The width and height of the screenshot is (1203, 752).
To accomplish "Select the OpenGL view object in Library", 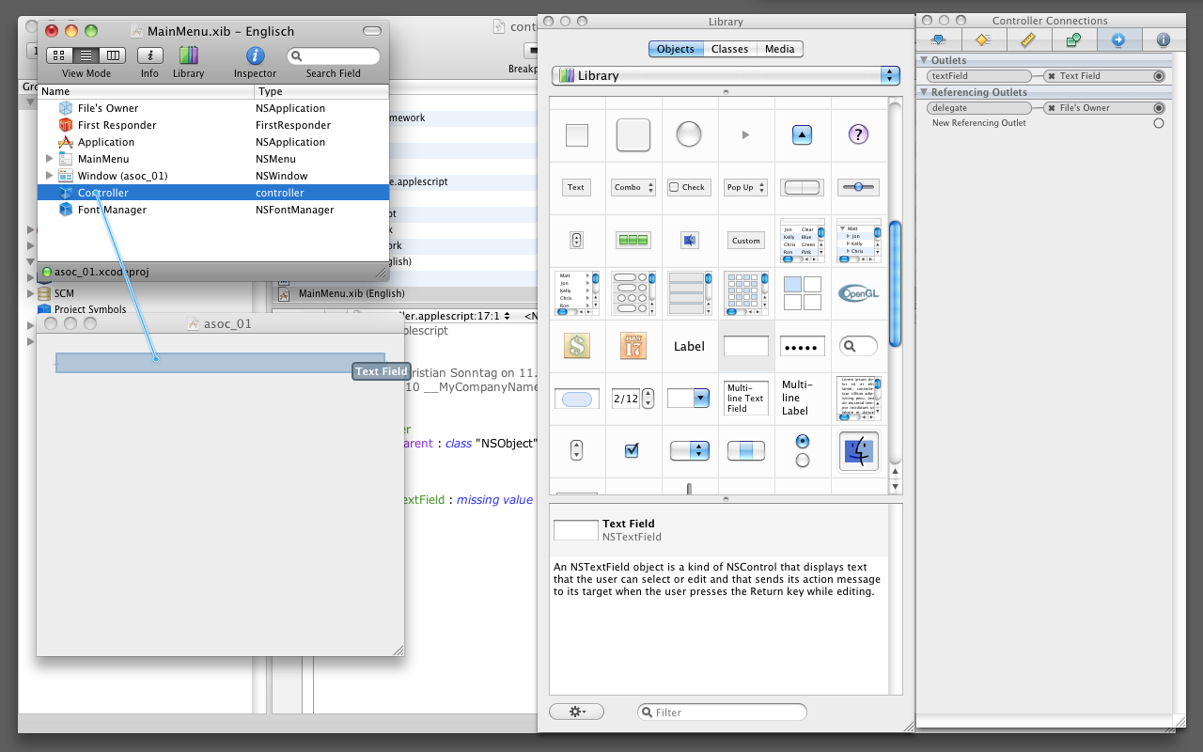I will pos(856,292).
